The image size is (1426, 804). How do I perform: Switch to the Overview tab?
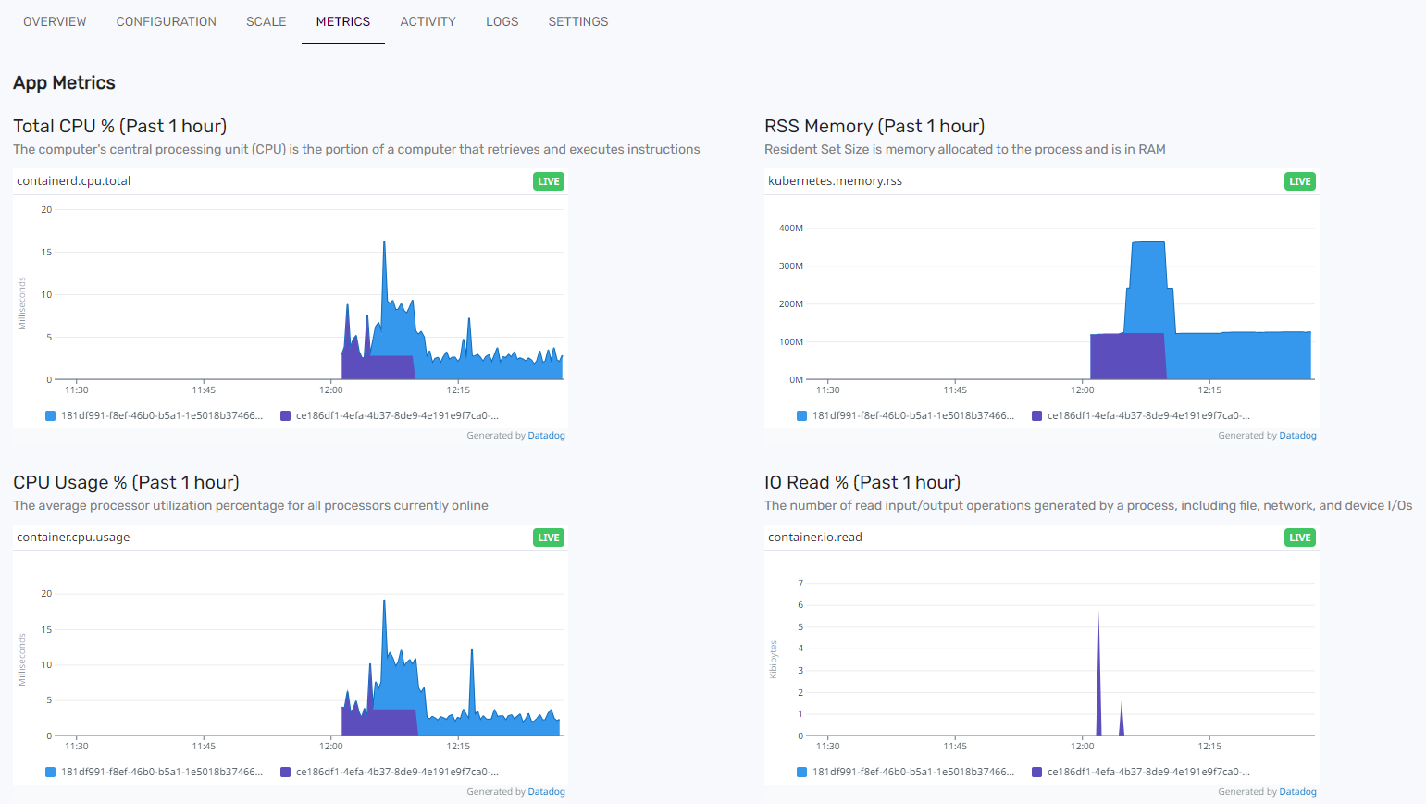click(x=55, y=21)
